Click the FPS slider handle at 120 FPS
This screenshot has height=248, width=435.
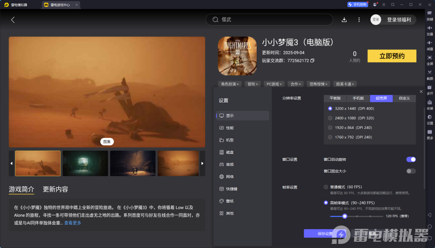(x=345, y=216)
